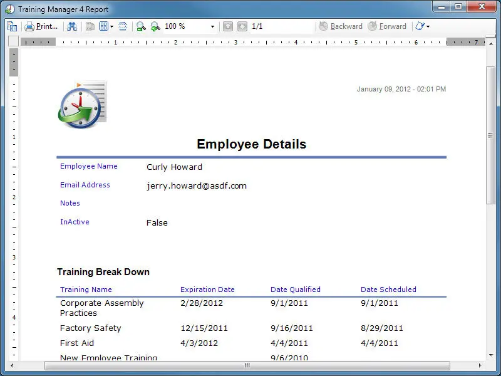
Task: Click the zoom out magnifier icon
Action: click(x=141, y=26)
